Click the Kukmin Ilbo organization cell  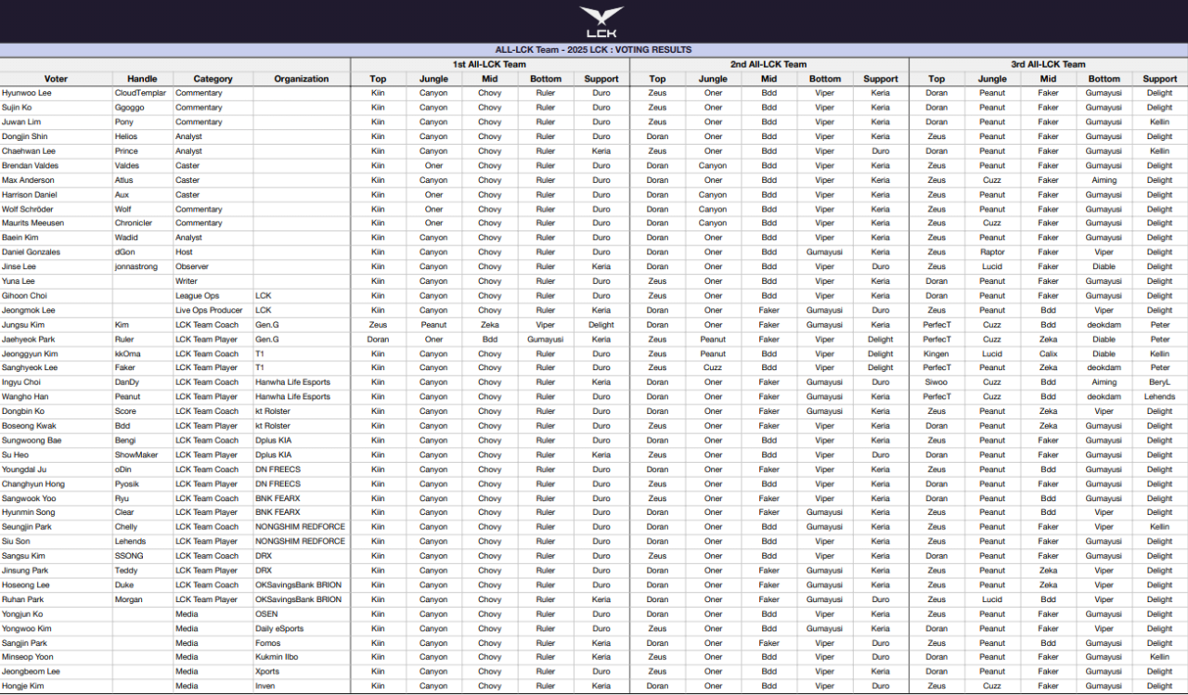pos(278,657)
